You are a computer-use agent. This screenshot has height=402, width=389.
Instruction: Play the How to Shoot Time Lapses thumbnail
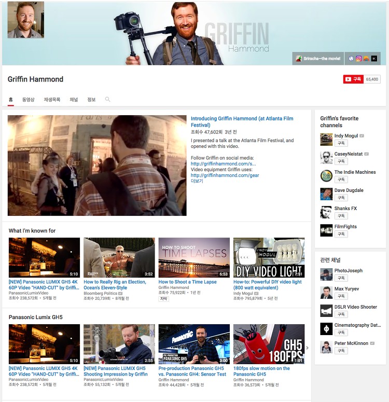click(x=194, y=257)
